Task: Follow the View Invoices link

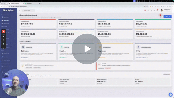Action: click(x=63, y=58)
